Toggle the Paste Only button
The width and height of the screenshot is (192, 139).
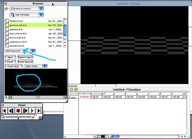[13, 66]
